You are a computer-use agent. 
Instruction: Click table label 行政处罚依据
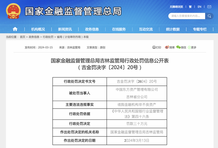point(80,114)
